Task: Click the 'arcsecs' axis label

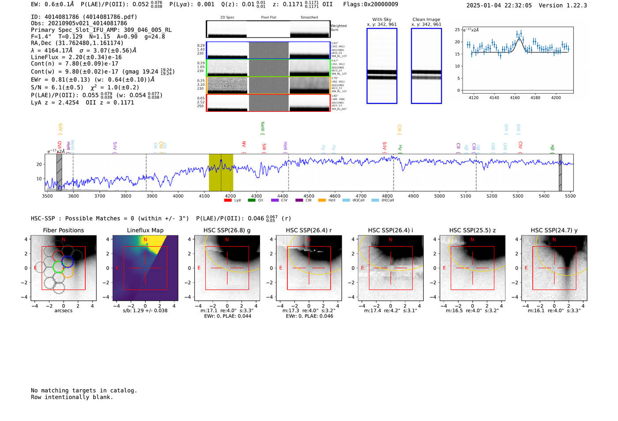Action: coord(64,311)
